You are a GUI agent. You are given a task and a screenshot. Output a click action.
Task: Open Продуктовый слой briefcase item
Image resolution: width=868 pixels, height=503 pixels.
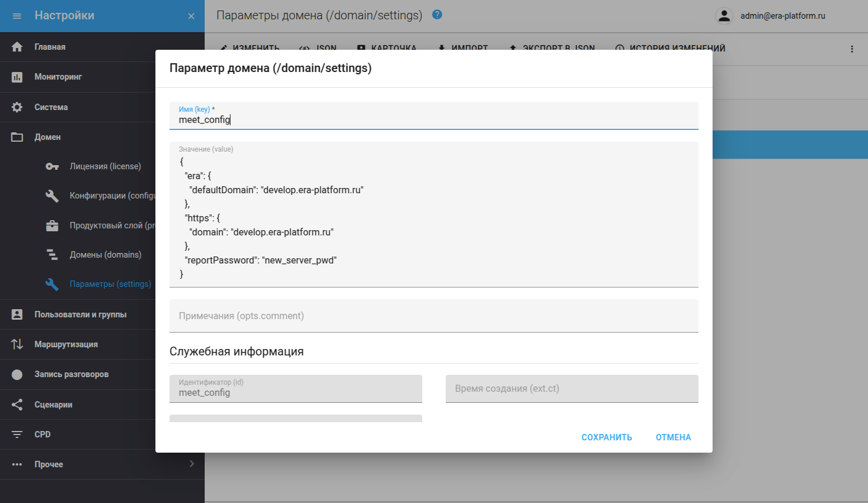click(52, 225)
